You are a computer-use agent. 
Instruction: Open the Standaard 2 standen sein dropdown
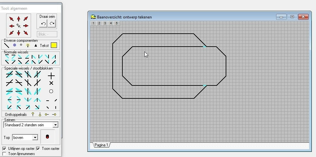55,125
